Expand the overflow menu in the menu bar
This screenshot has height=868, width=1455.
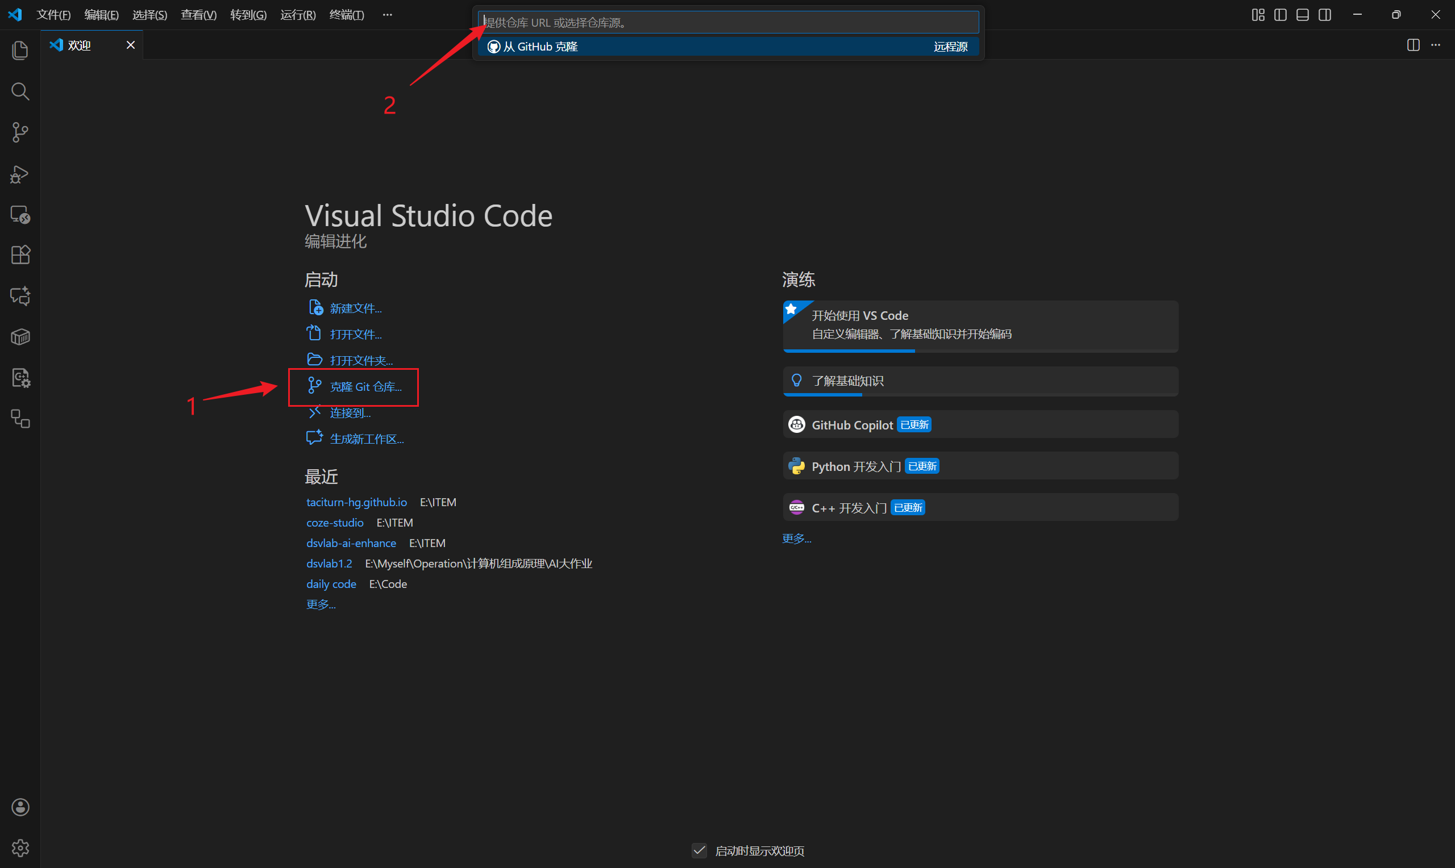[387, 15]
